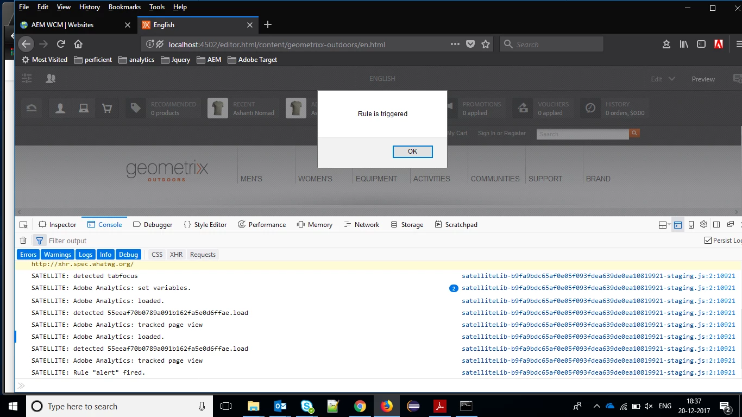Click the AEM ContextHub people icon
The width and height of the screenshot is (742, 417).
(51, 79)
